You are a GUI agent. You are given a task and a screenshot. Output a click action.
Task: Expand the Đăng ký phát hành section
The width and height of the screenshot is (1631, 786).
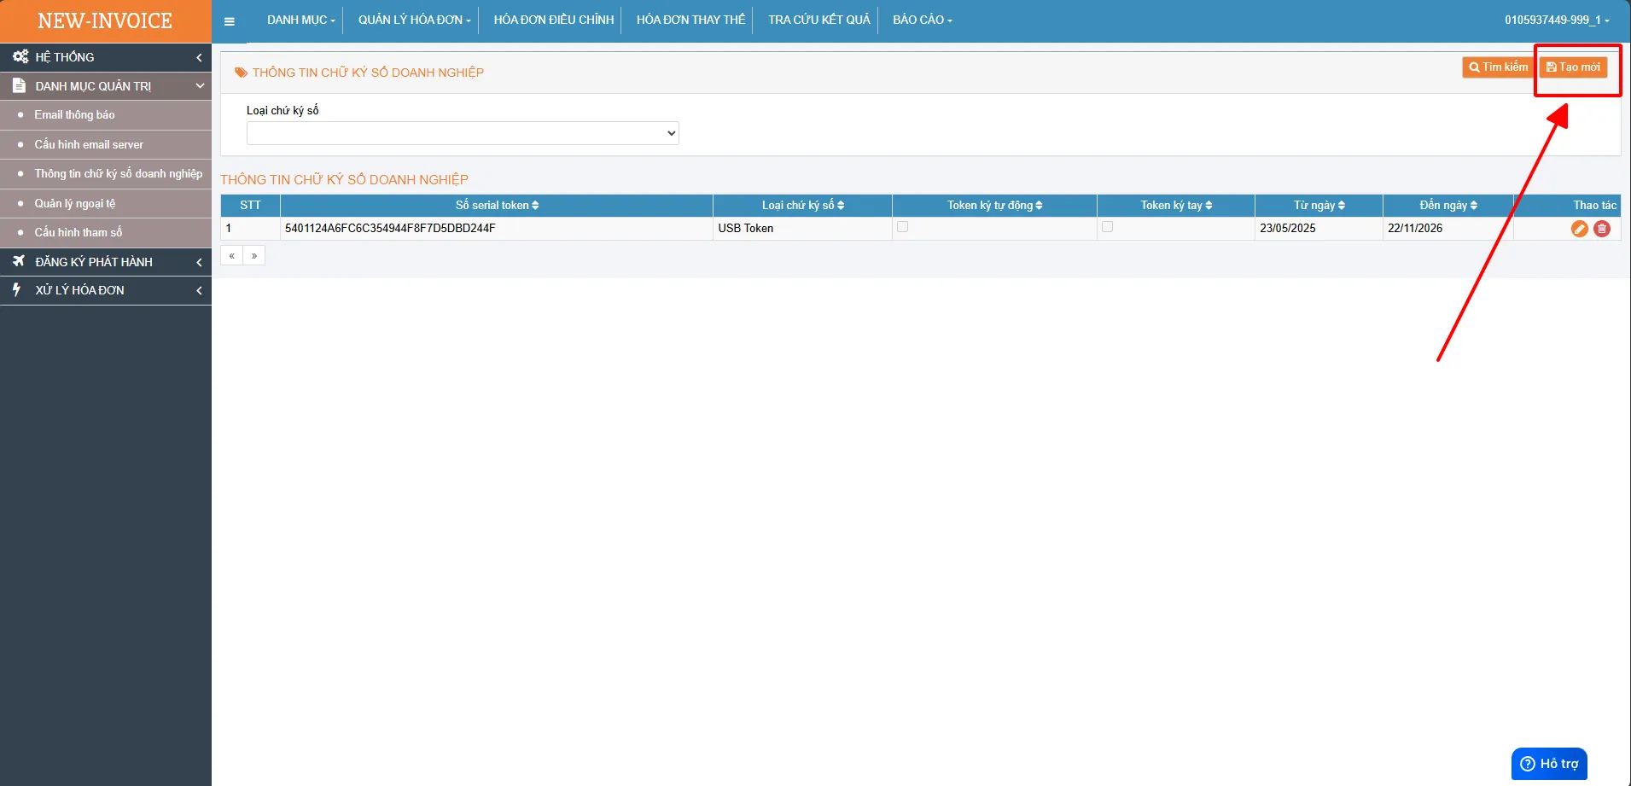click(106, 262)
